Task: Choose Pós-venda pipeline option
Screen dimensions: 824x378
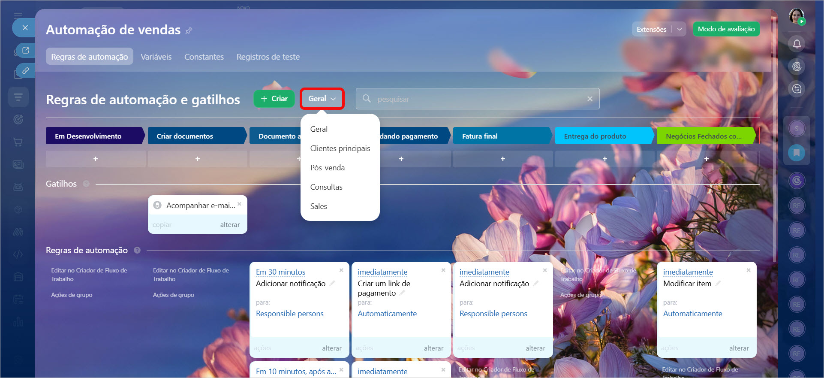Action: tap(328, 168)
